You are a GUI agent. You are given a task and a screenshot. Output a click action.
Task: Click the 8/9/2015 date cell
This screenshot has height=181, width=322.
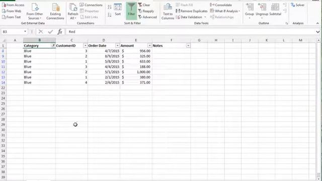point(104,56)
